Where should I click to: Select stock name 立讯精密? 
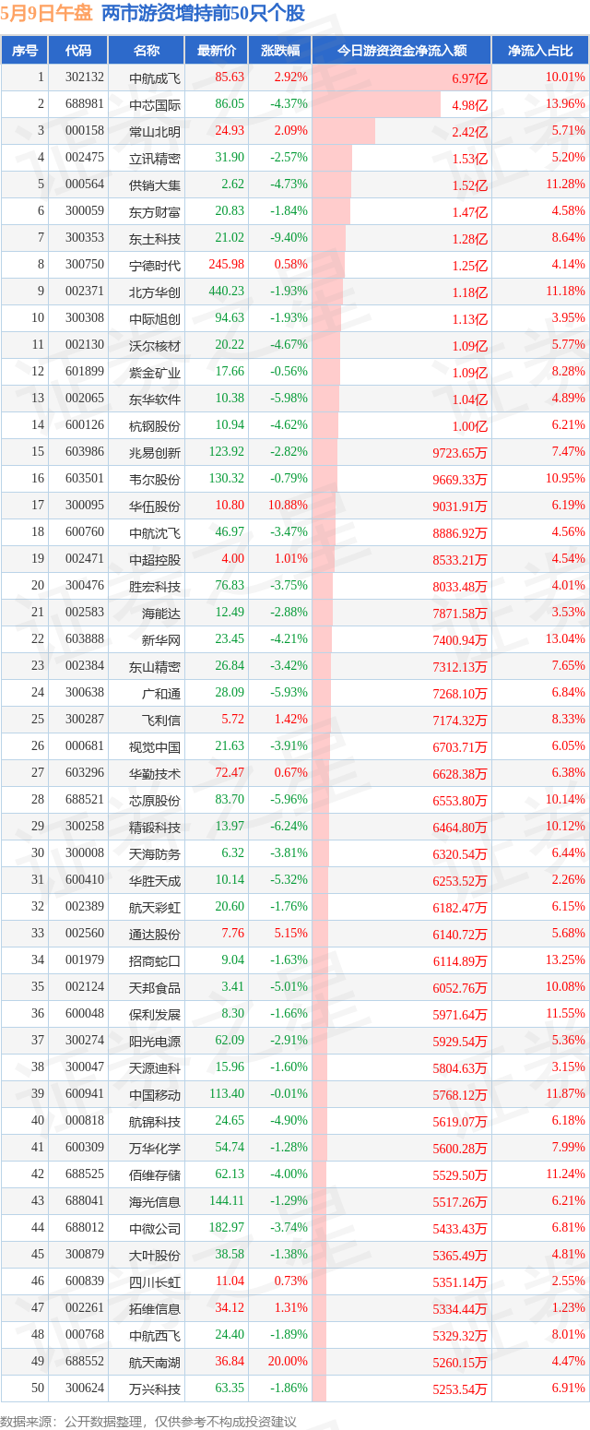tap(155, 158)
